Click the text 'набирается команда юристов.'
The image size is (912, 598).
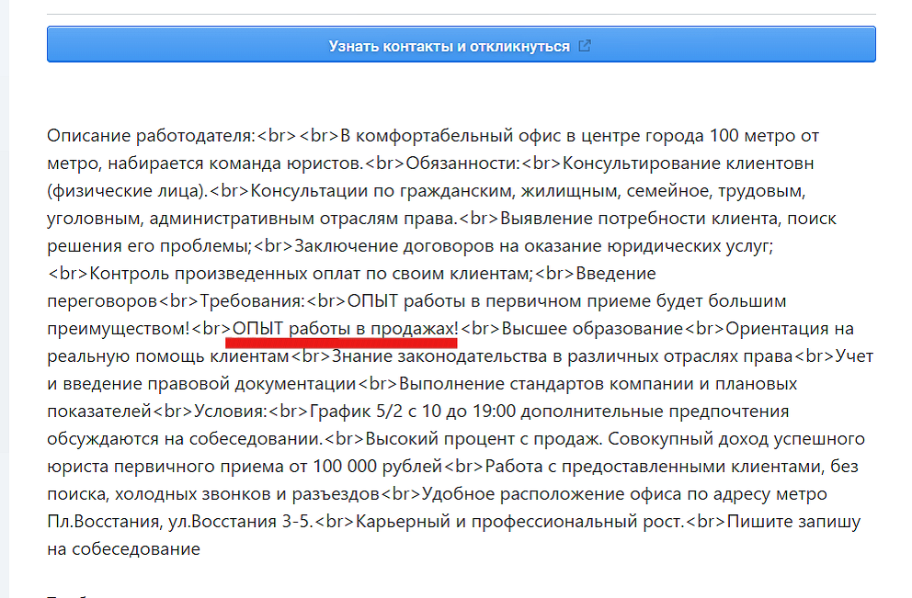click(x=235, y=163)
